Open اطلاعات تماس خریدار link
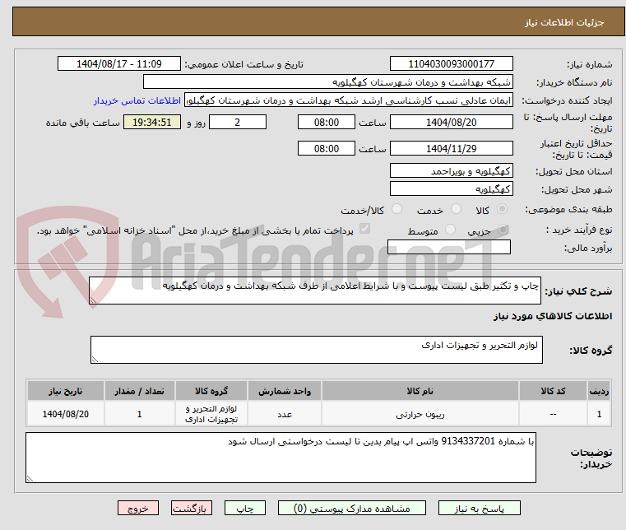The image size is (626, 530). 137,100
